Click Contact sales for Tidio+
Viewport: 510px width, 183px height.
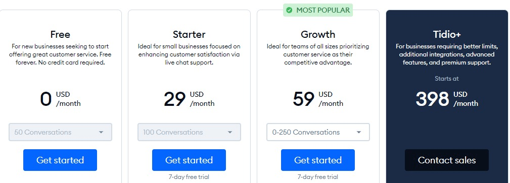click(447, 160)
